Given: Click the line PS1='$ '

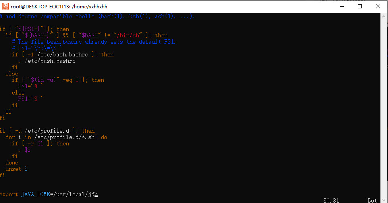Looking at the screenshot, I should tap(30, 99).
